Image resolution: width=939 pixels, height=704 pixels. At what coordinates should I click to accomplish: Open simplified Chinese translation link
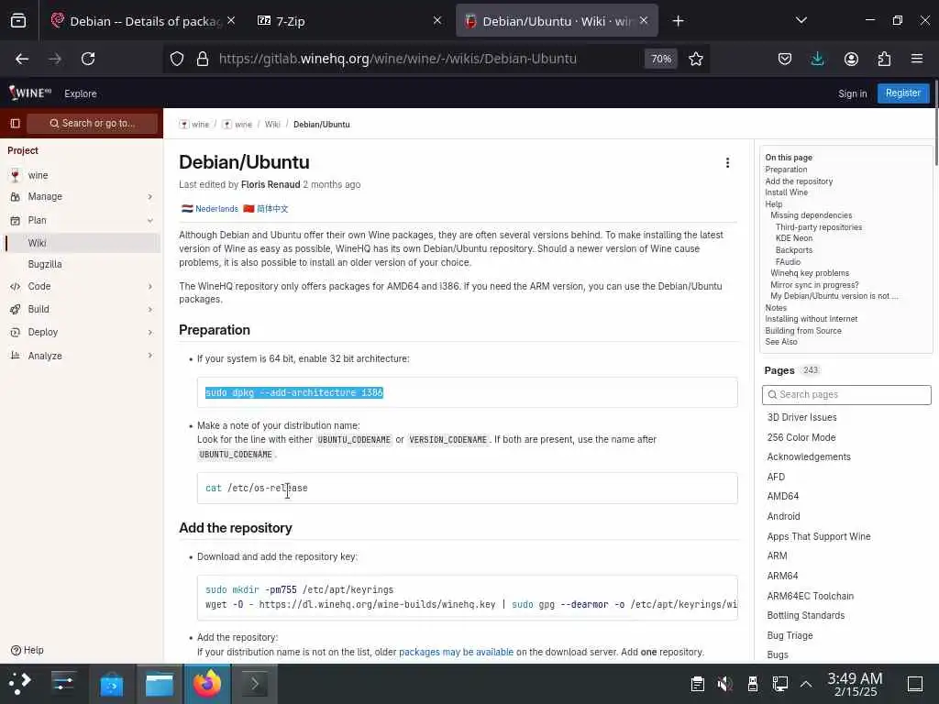click(x=272, y=209)
